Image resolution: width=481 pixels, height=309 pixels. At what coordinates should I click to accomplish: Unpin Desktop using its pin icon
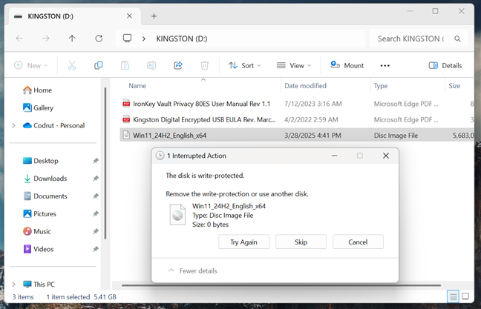click(96, 161)
